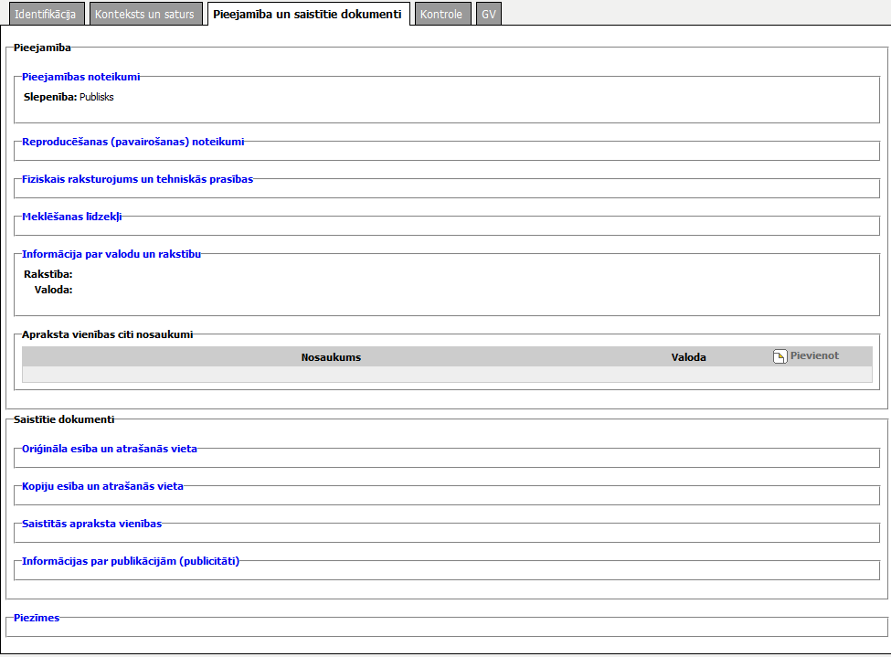Click the Valoda column header in table

pos(688,357)
